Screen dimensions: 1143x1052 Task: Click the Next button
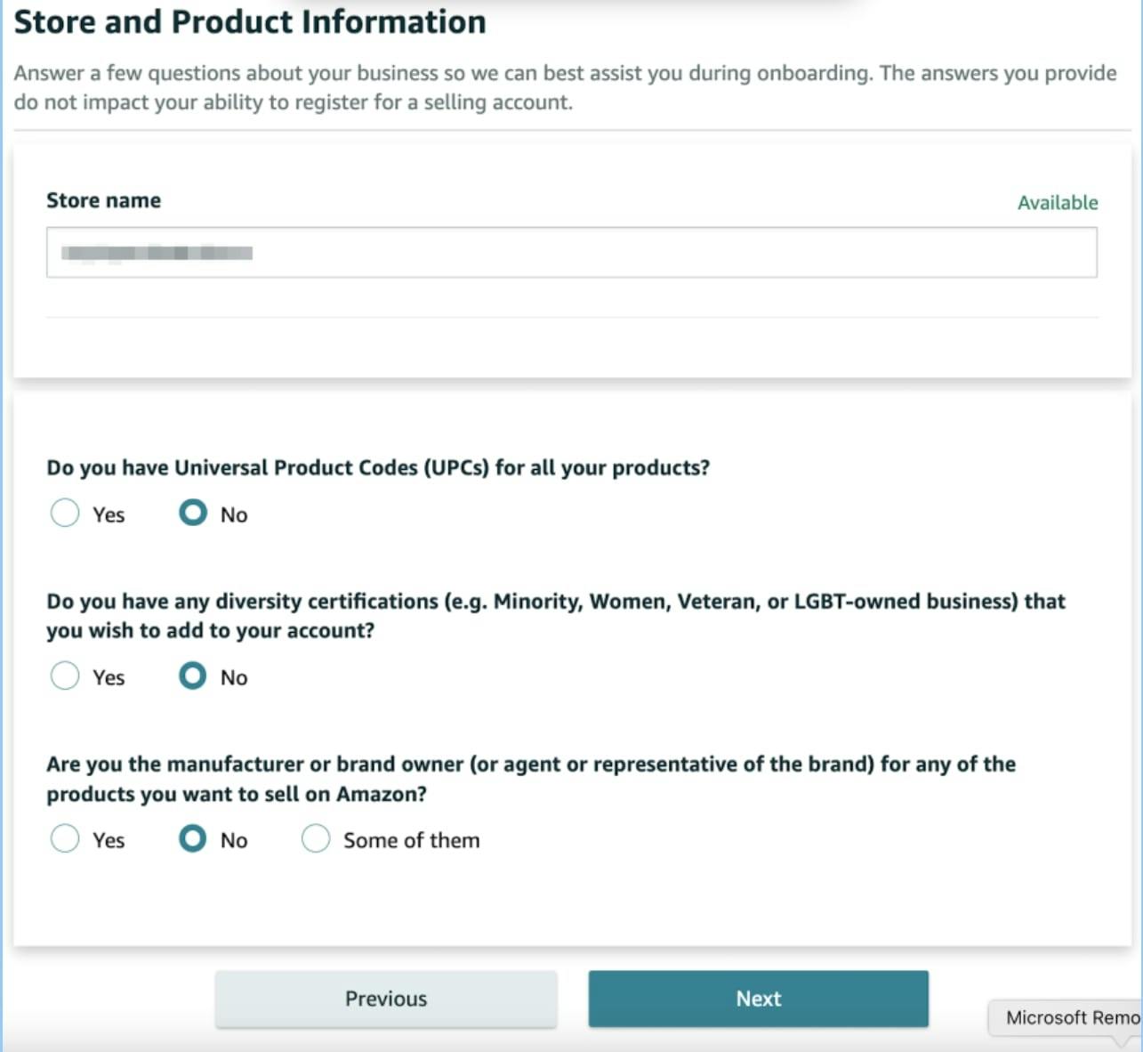(758, 999)
